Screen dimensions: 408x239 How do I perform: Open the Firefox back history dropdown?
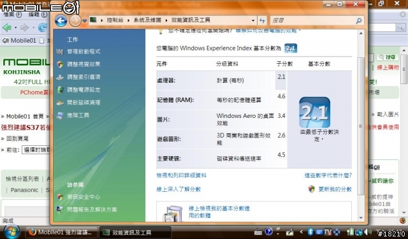15,27
